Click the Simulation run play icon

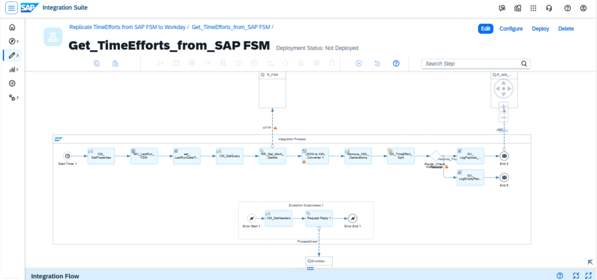pyautogui.click(x=359, y=64)
